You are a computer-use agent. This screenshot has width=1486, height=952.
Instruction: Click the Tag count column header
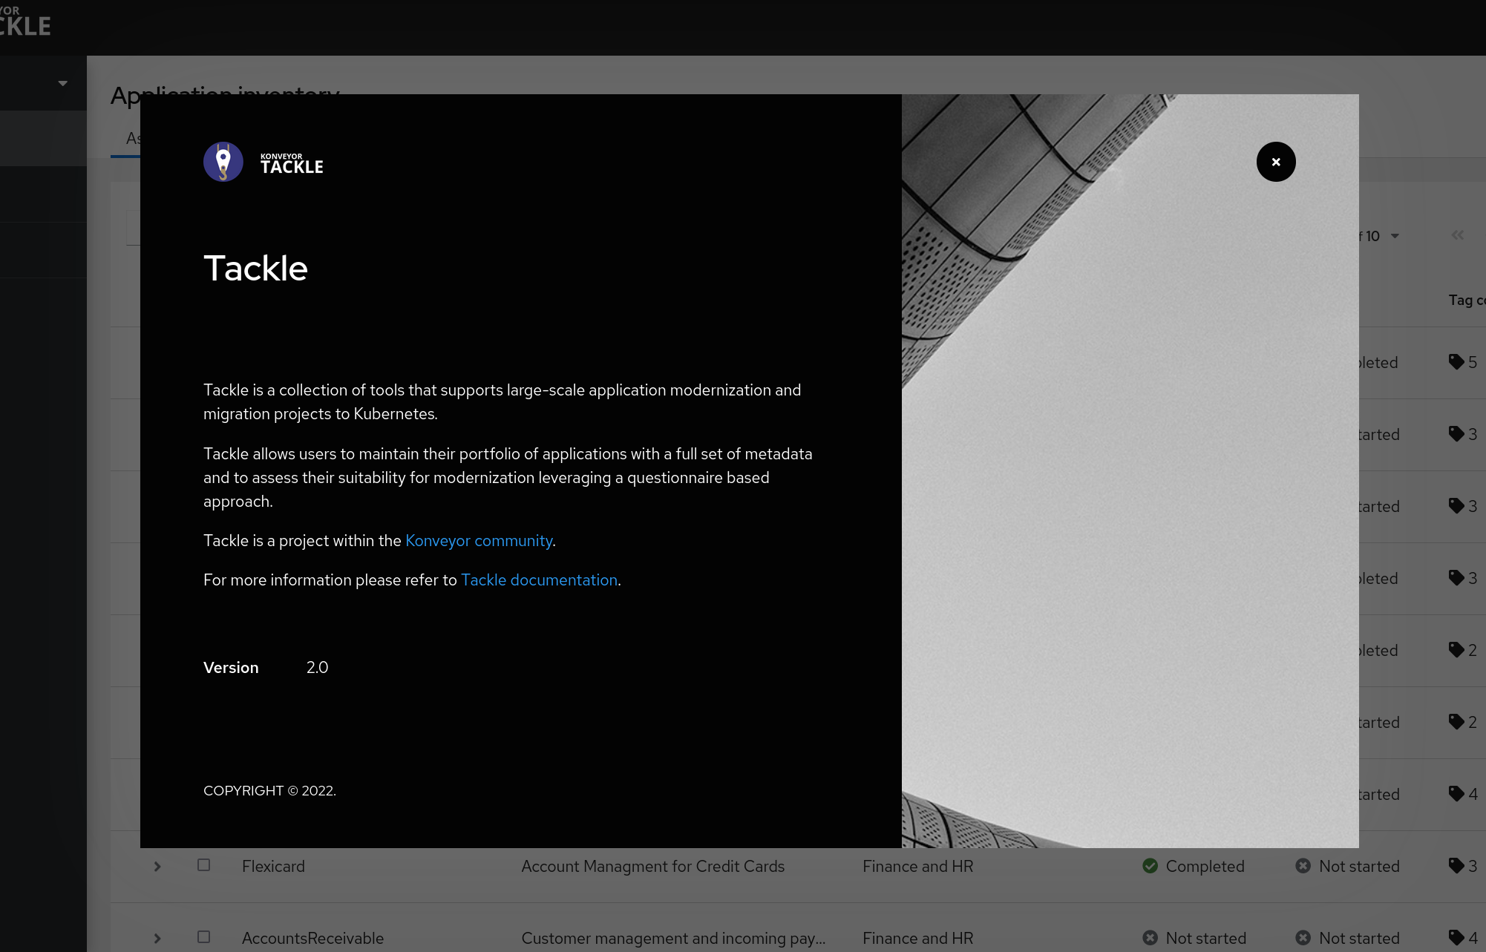tap(1466, 301)
